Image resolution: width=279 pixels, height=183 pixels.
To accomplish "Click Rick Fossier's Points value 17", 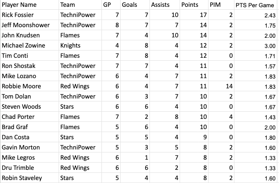I will pyautogui.click(x=194, y=15).
